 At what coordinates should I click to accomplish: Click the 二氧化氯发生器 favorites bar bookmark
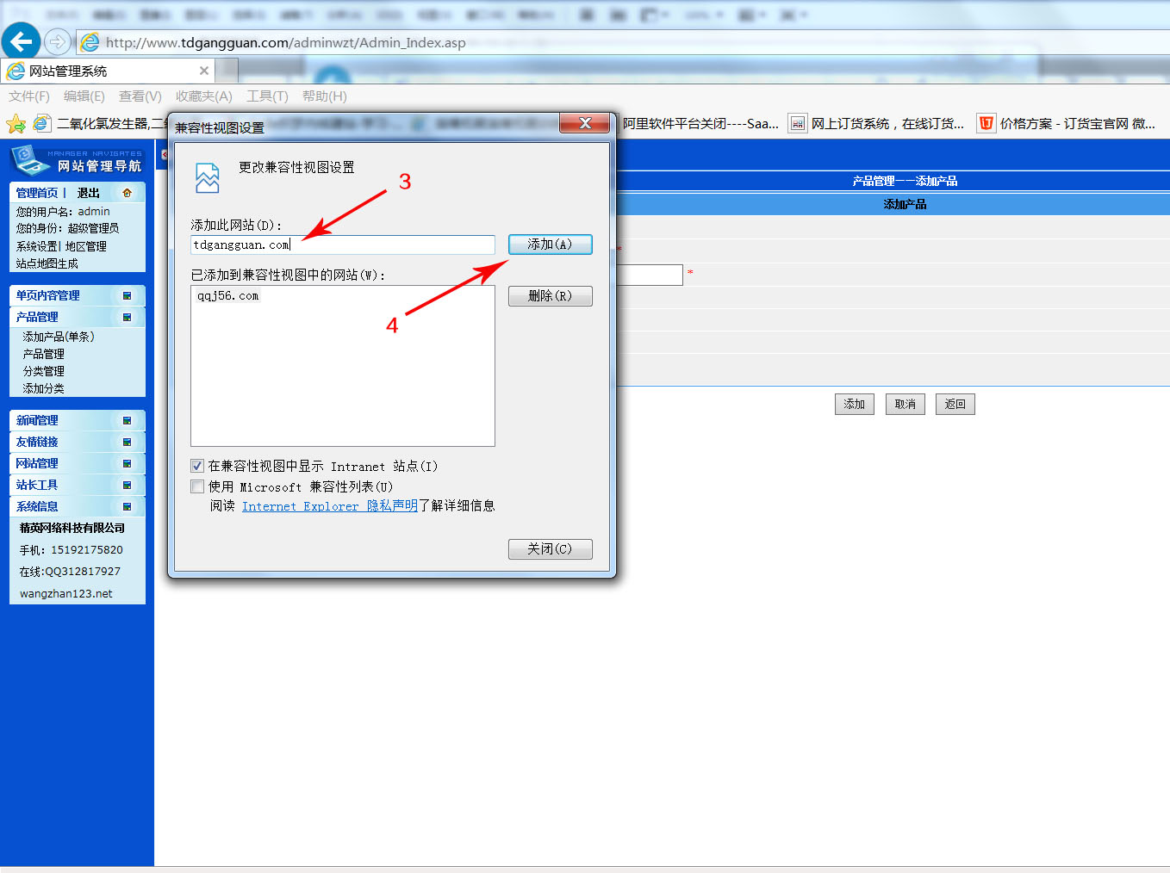point(103,124)
